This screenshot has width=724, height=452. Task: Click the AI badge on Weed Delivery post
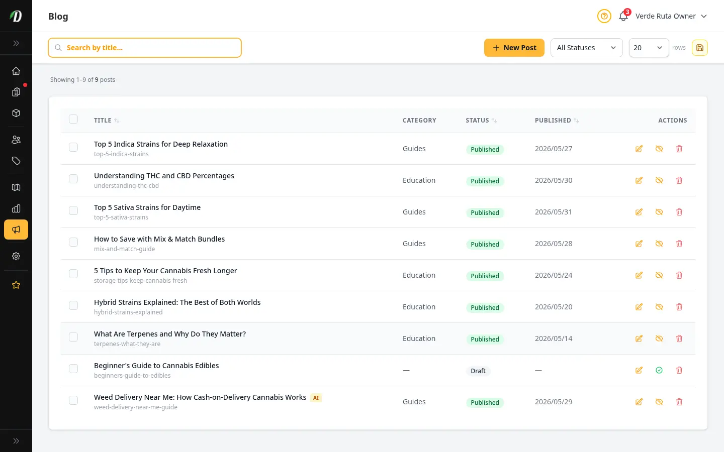[x=316, y=398]
